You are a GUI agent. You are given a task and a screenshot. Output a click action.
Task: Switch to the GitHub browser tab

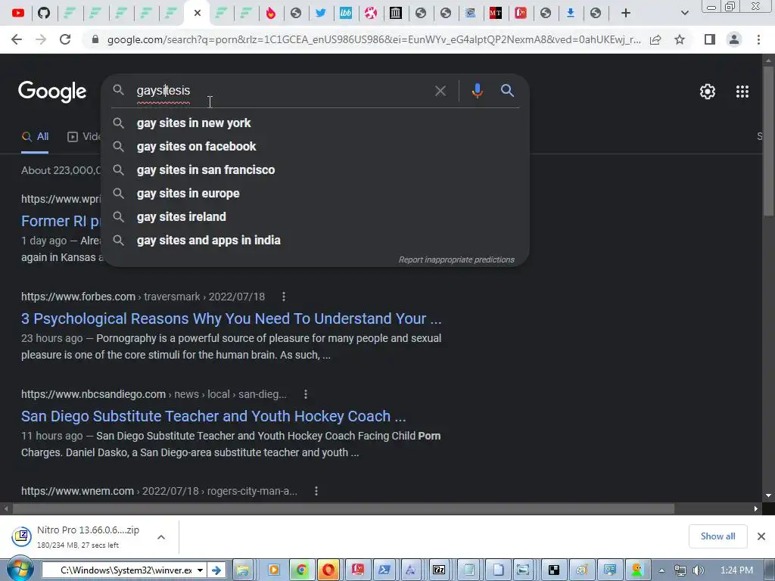(44, 13)
